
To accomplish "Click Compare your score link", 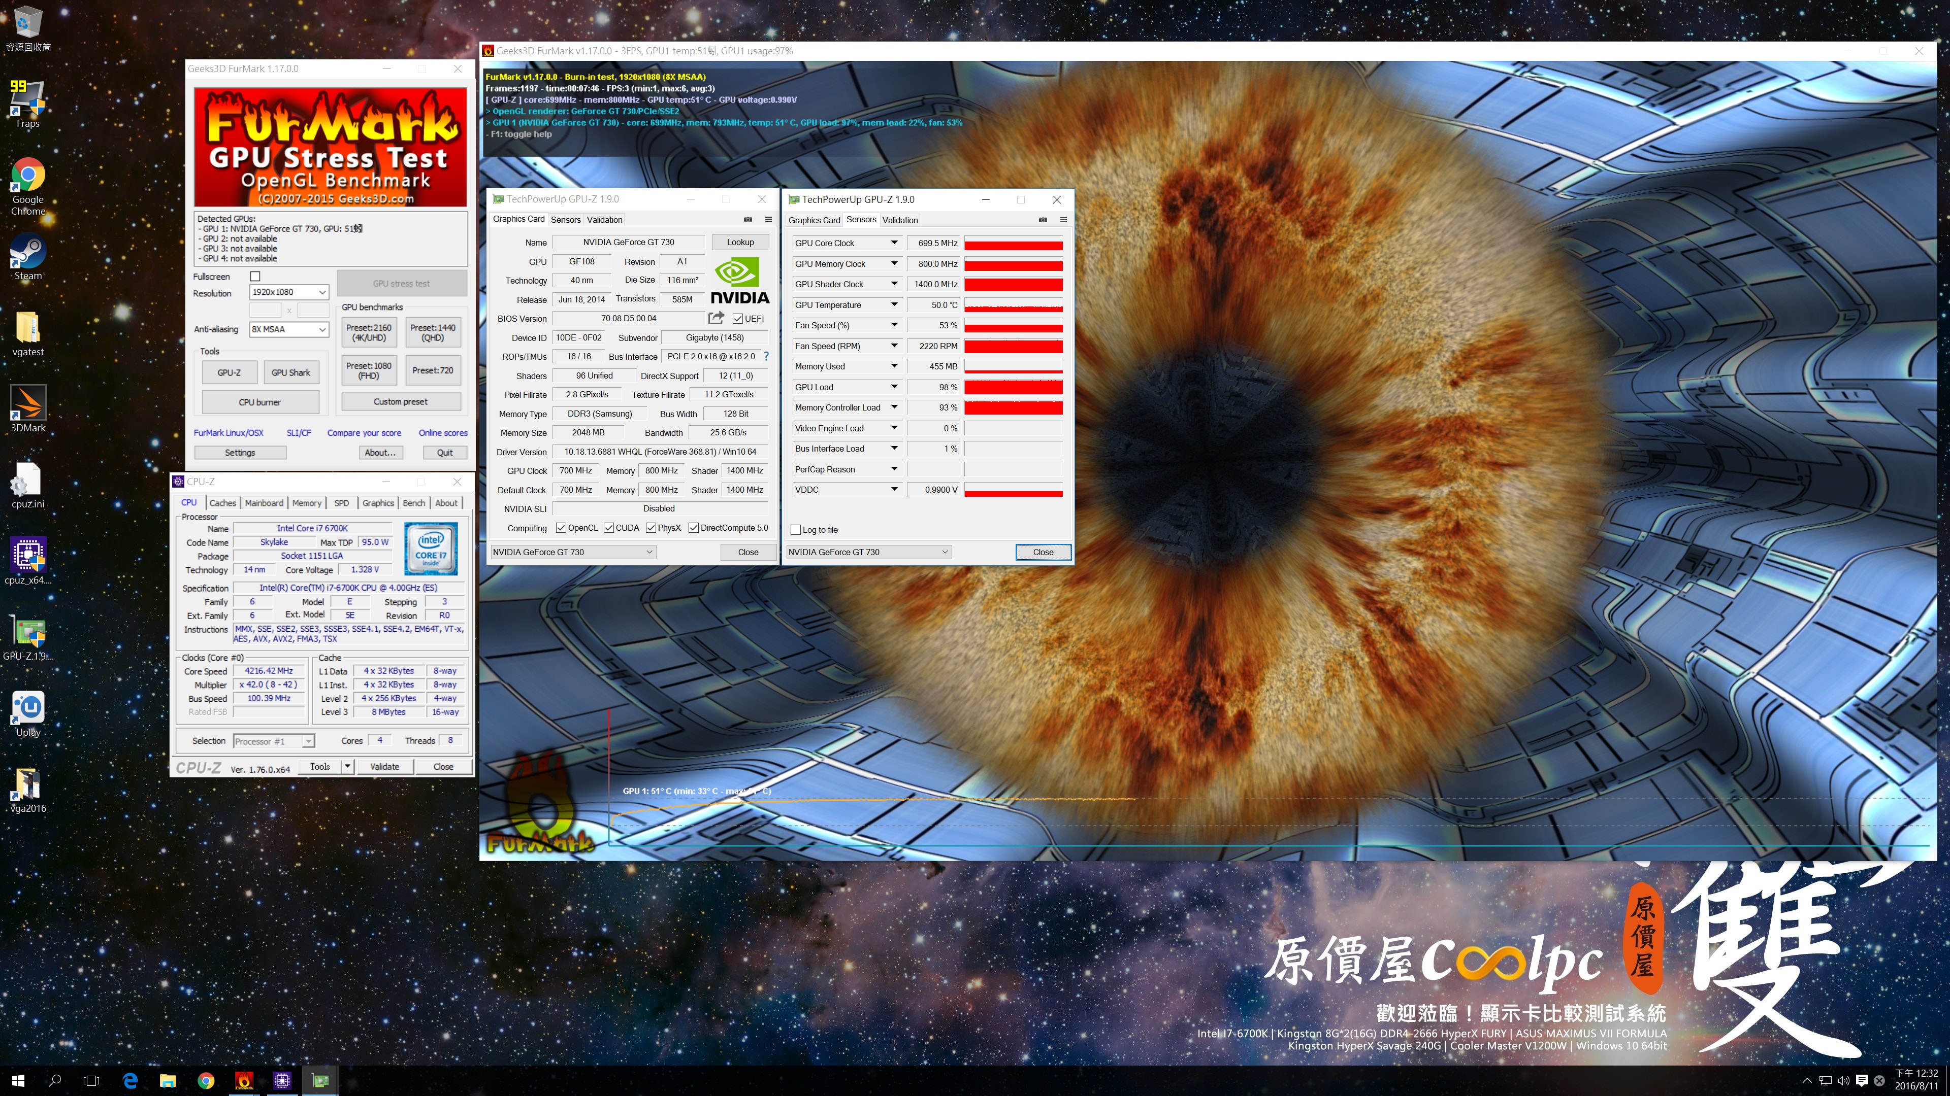I will [364, 433].
